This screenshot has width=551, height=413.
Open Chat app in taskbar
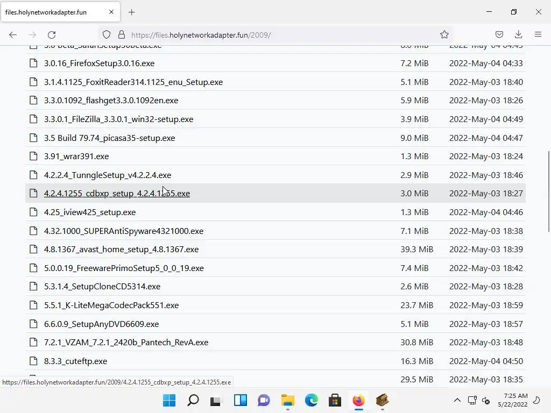point(264,400)
